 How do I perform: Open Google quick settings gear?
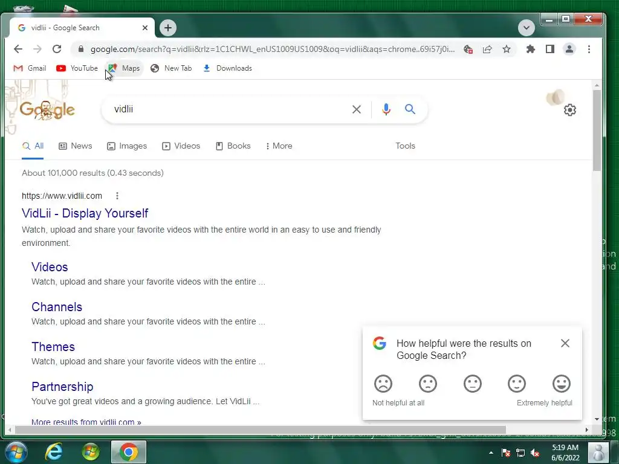click(569, 110)
